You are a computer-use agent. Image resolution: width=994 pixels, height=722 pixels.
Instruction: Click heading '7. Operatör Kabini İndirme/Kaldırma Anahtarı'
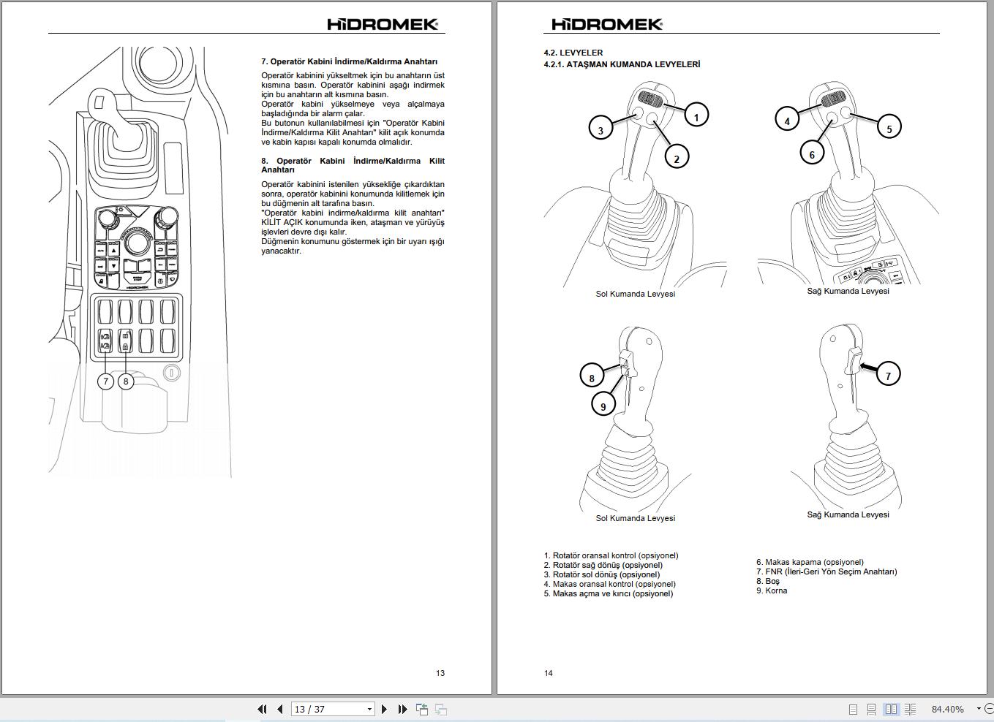[349, 62]
